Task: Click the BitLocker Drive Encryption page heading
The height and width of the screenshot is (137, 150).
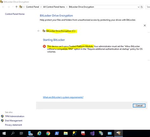Action: point(56,16)
